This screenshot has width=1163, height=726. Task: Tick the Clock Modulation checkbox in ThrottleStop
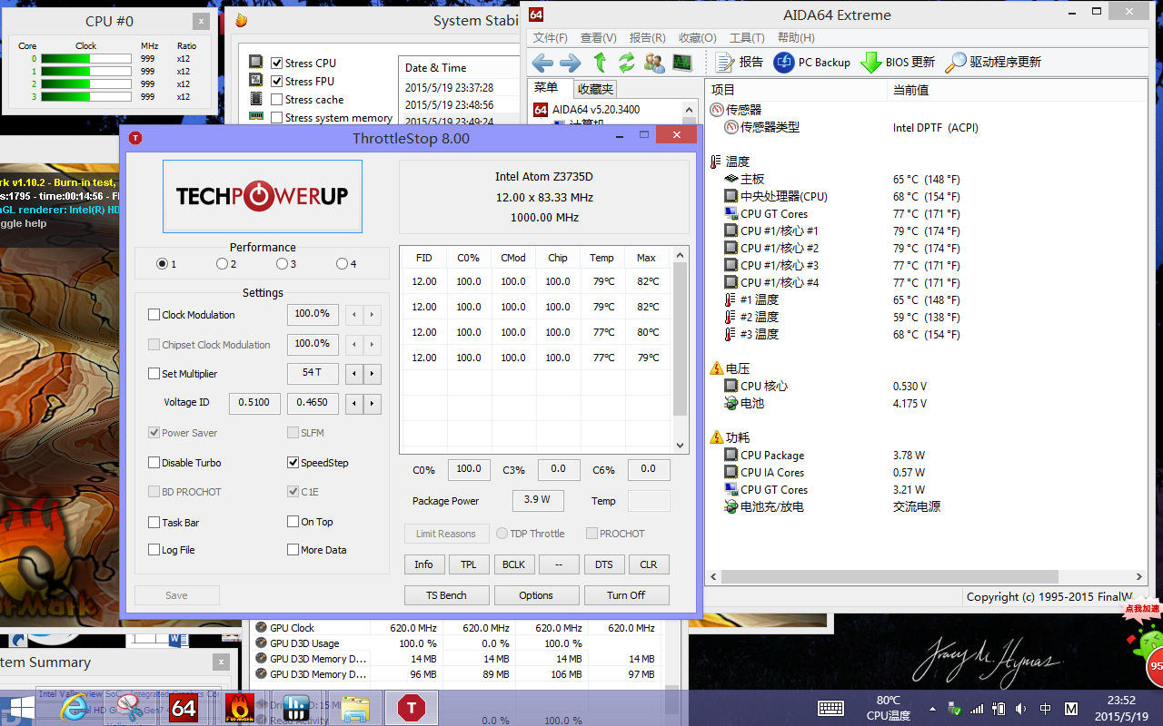pyautogui.click(x=154, y=315)
